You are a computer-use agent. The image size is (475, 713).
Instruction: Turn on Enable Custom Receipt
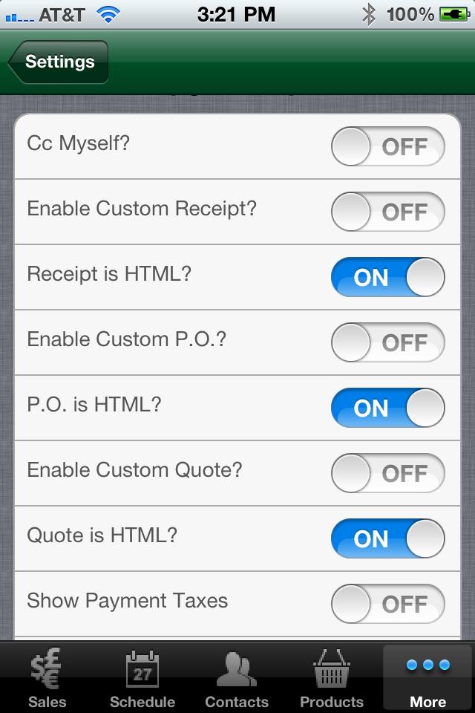tap(387, 212)
